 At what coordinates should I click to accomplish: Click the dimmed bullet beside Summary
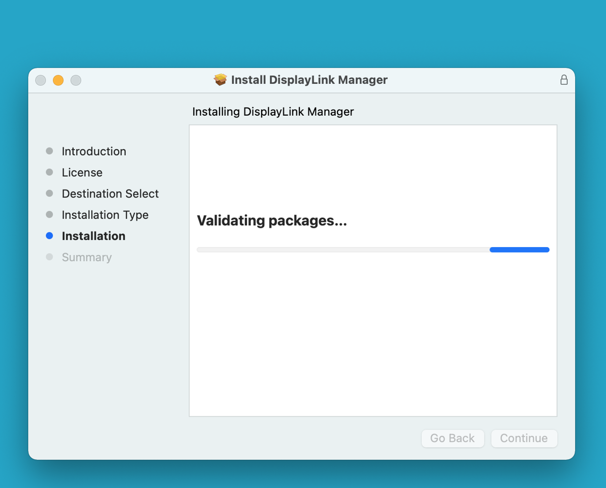coord(49,257)
